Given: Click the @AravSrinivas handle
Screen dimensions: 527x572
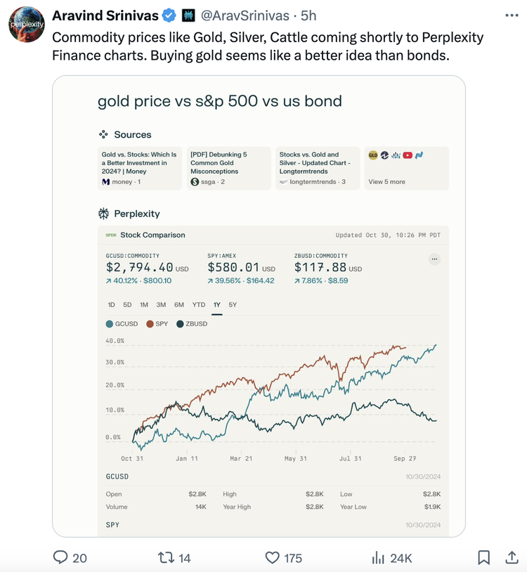Looking at the screenshot, I should (245, 15).
